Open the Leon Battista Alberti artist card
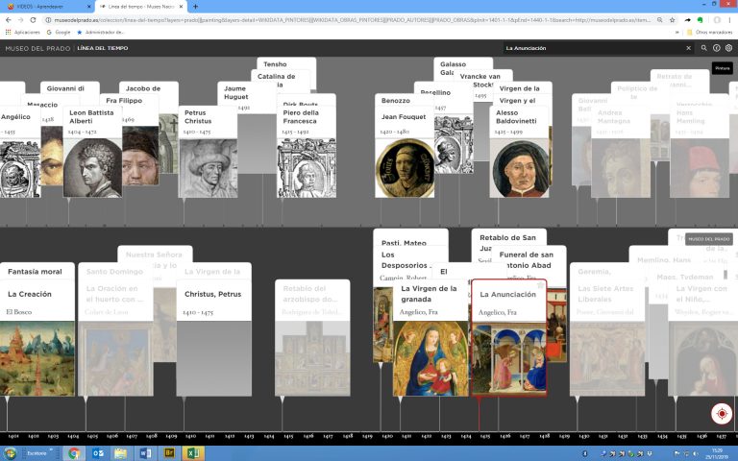Screen dimensions: 738x461 click(x=92, y=151)
